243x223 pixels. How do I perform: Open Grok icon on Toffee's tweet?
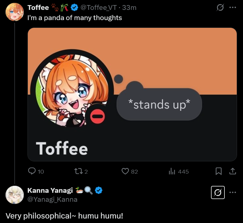[x=220, y=8]
